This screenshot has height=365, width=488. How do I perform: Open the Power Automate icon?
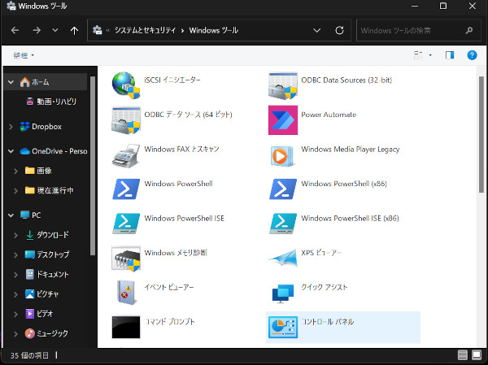283,120
